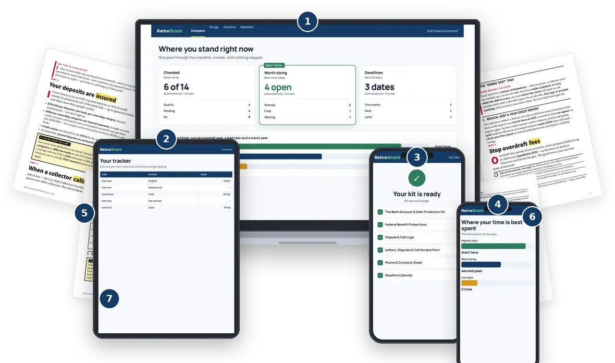Screen dimensions: 615x363
Task: Click the RetireShield logo on the laptop screen
Action: [169, 31]
